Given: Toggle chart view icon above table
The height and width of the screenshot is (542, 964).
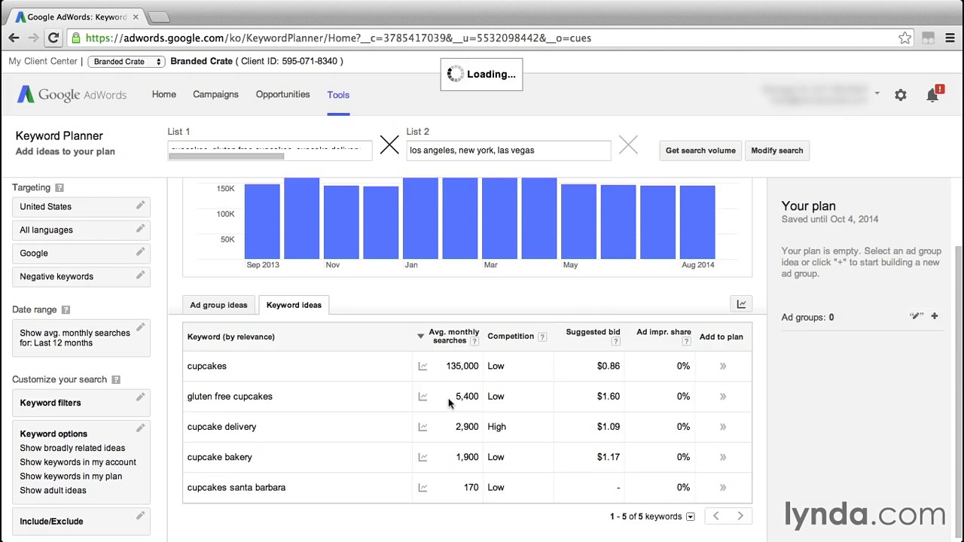Looking at the screenshot, I should [741, 304].
